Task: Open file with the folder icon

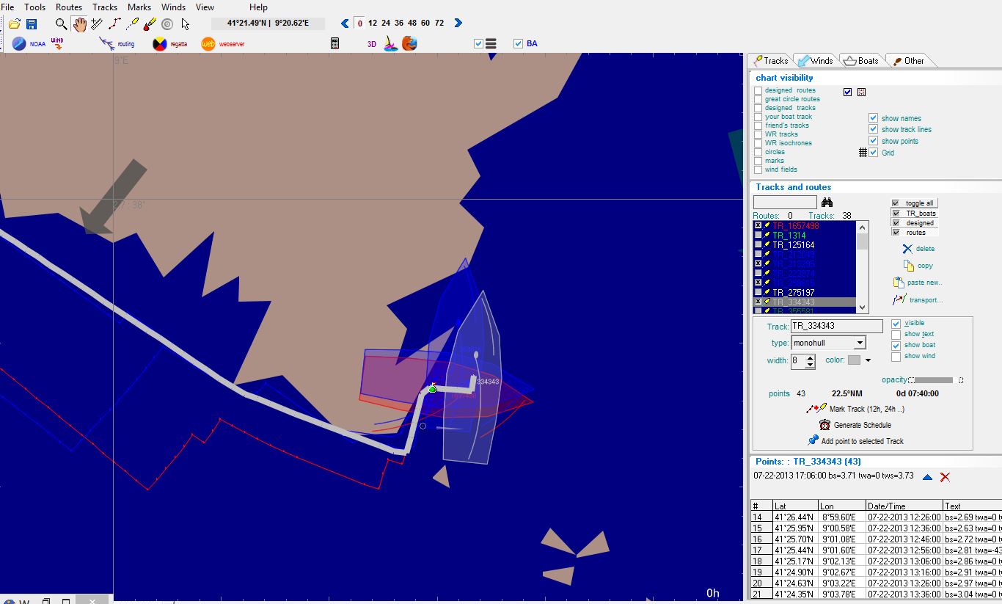Action: [15, 24]
